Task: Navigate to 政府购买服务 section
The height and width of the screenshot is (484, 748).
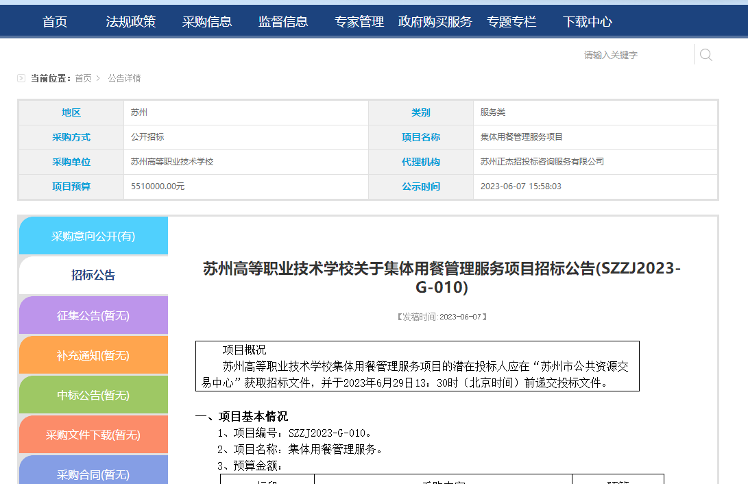Action: click(435, 21)
